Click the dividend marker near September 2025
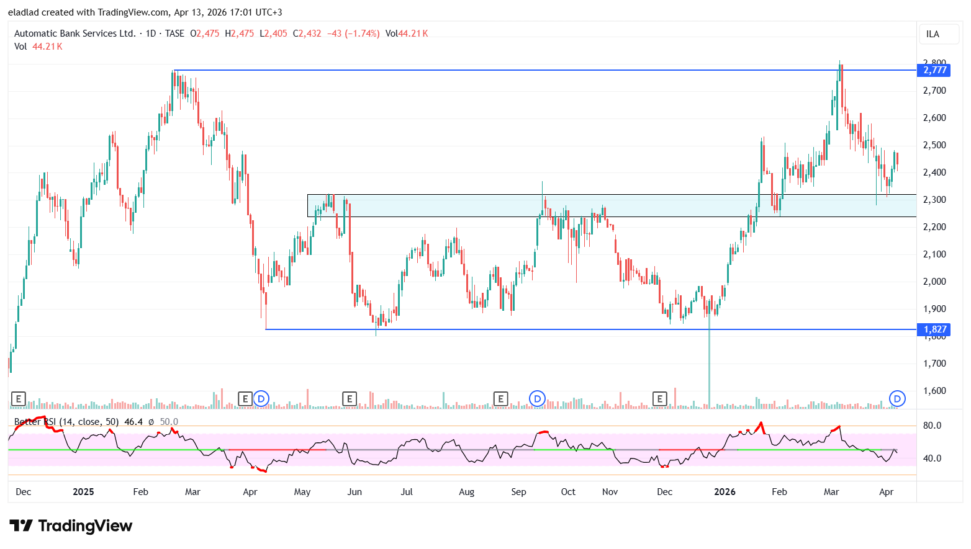The width and height of the screenshot is (971, 549). pyautogui.click(x=537, y=399)
